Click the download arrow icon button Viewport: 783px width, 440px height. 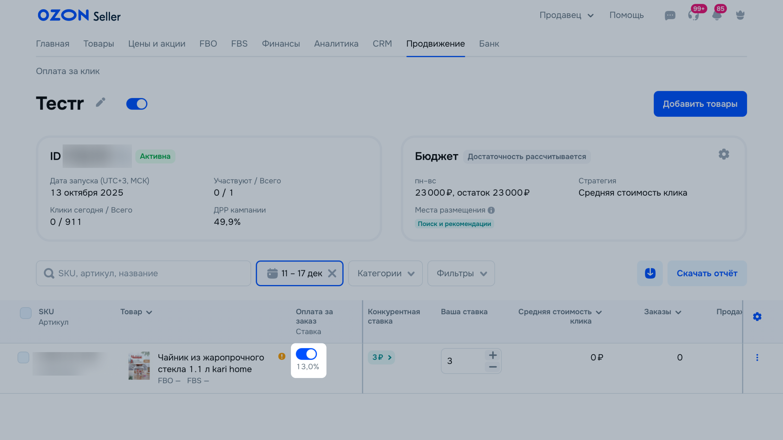pos(650,273)
